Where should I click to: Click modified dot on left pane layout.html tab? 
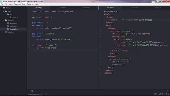(x=96, y=8)
